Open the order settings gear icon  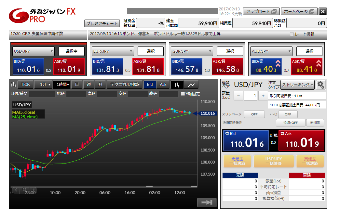click(x=320, y=85)
